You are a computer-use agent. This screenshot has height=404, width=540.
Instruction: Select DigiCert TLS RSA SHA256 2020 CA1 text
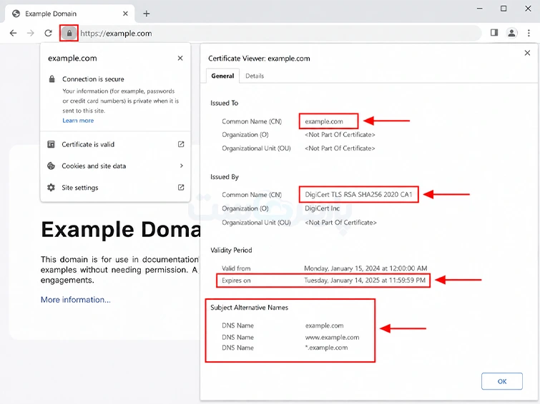[x=358, y=195]
